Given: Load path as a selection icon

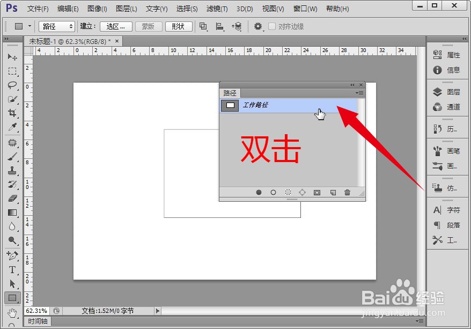Looking at the screenshot, I should click(x=288, y=192).
